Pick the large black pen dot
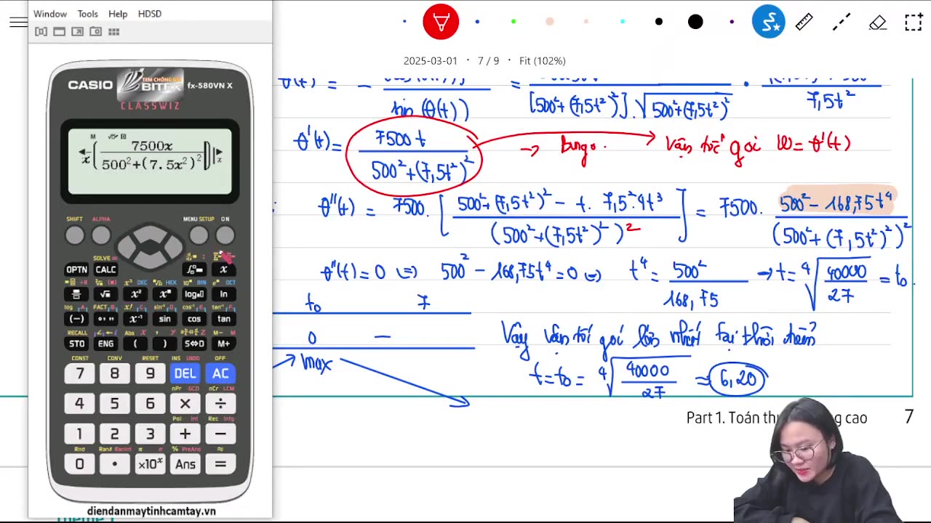 tap(695, 22)
